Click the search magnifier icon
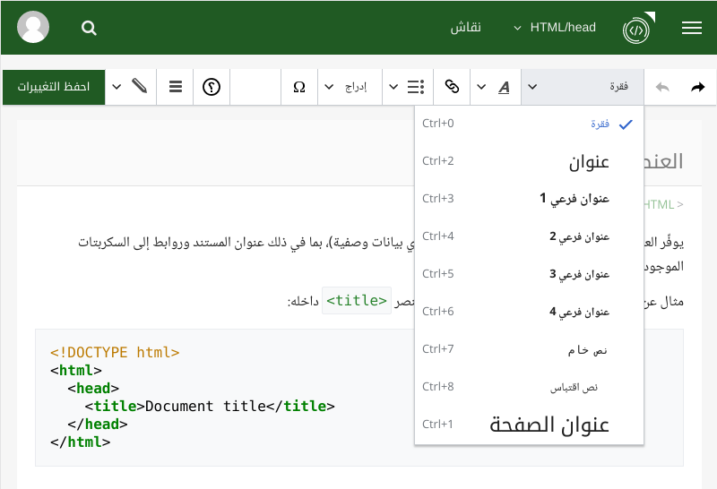Image resolution: width=717 pixels, height=489 pixels. point(89,28)
